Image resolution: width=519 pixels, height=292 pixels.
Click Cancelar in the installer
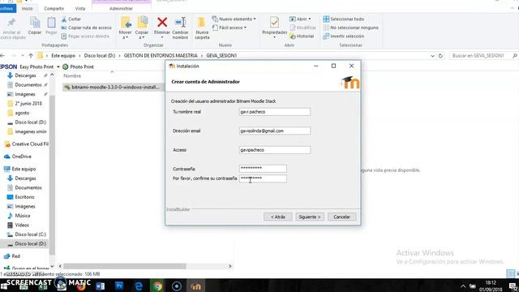(341, 217)
